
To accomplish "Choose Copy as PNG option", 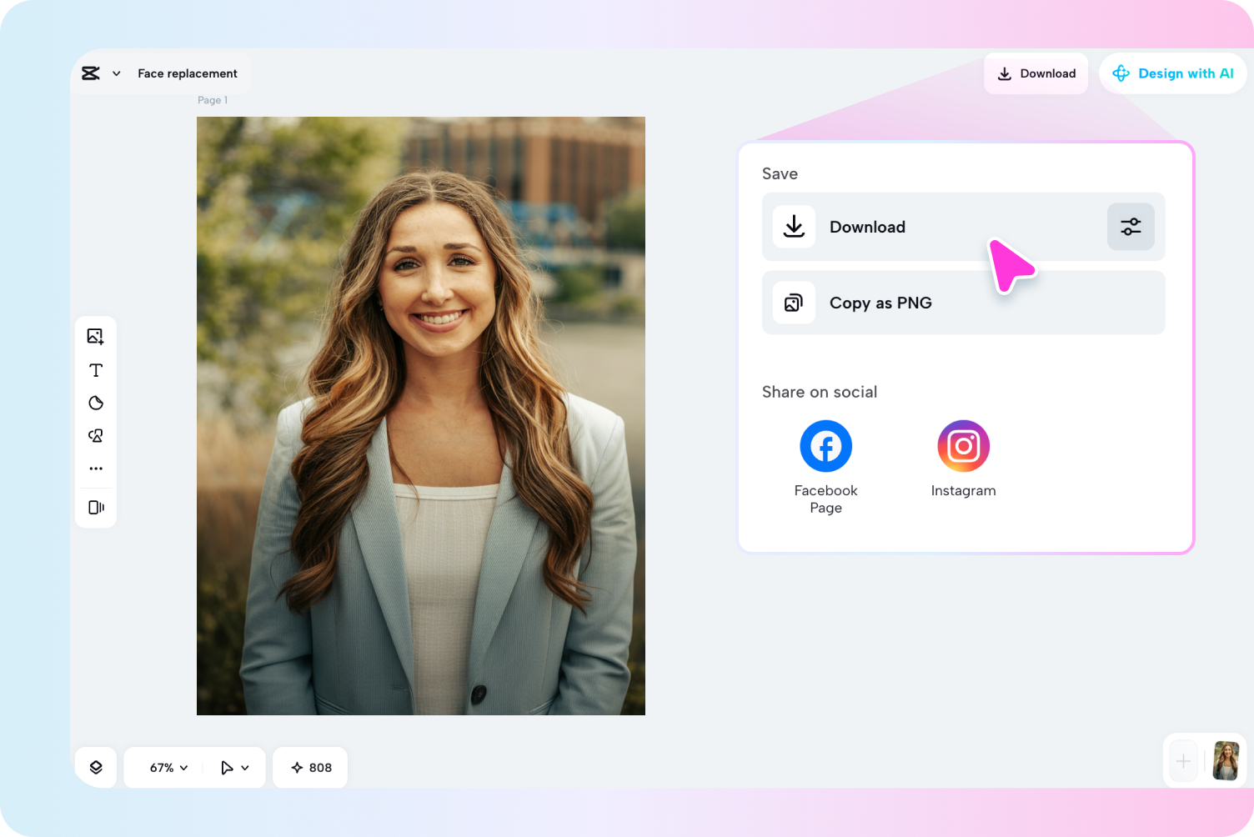I will click(x=964, y=303).
